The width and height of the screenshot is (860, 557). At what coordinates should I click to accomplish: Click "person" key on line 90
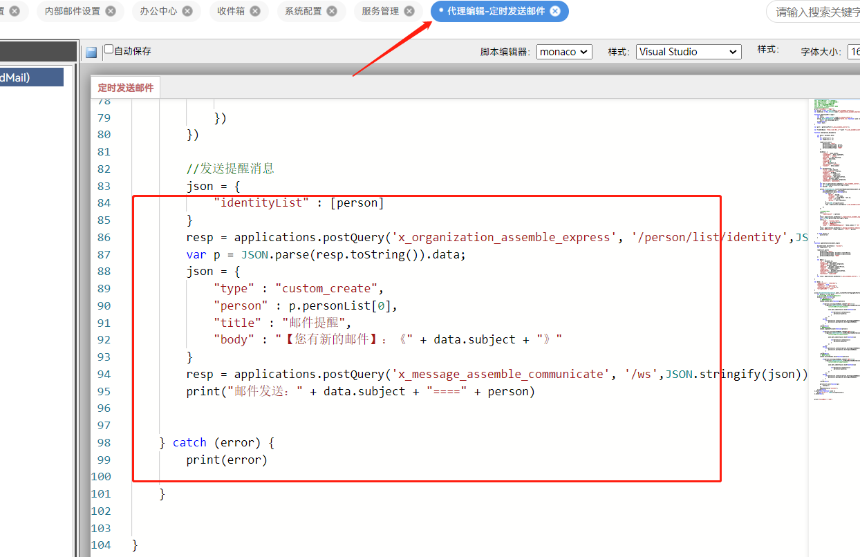click(x=241, y=305)
